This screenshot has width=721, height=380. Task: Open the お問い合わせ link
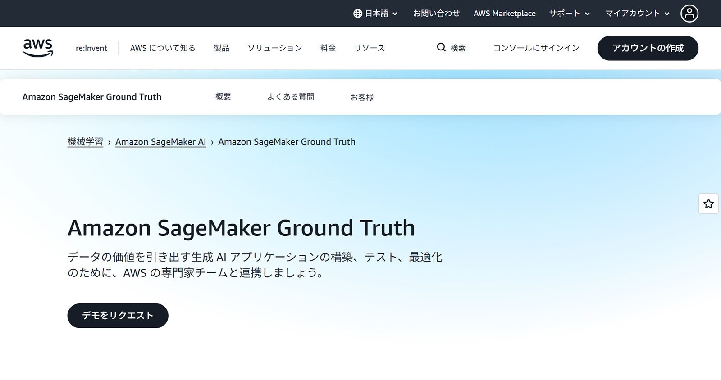436,14
